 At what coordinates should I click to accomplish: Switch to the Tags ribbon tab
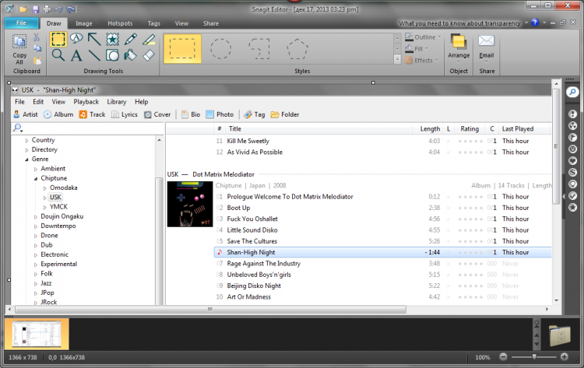point(154,23)
